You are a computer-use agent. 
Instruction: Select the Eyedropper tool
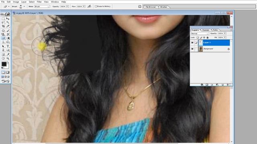[8, 54]
